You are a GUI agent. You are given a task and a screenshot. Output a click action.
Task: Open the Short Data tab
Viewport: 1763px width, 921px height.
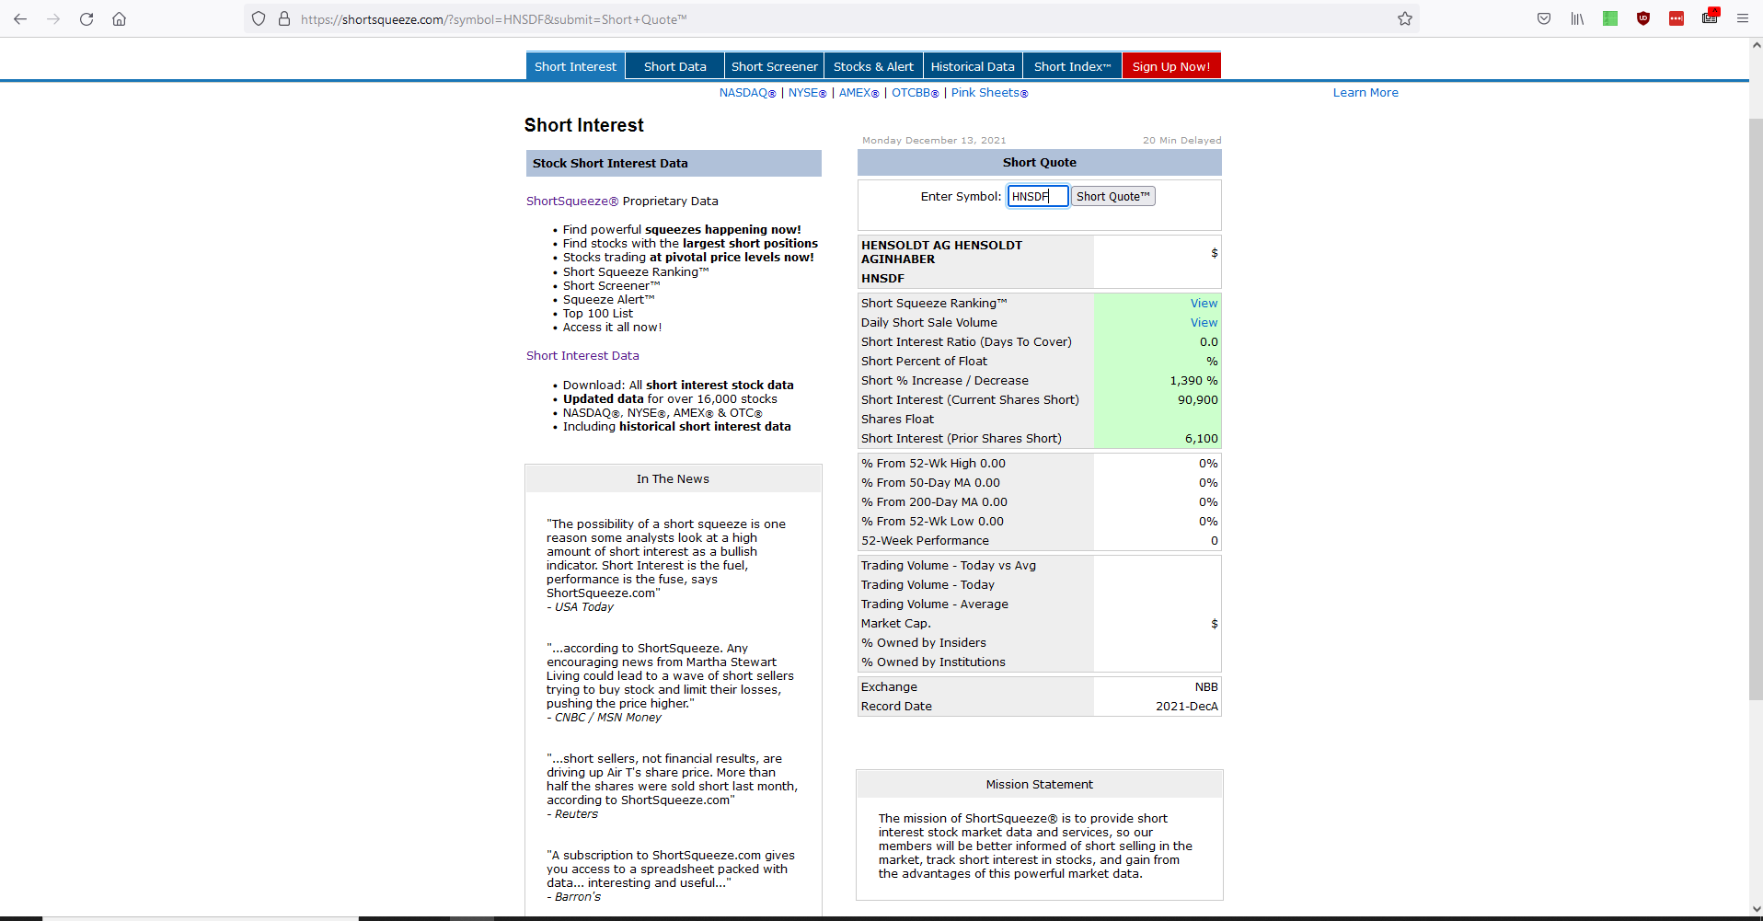coord(675,66)
